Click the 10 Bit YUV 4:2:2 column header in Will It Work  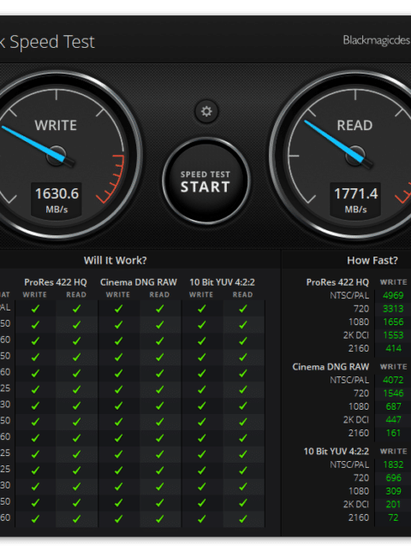point(222,282)
